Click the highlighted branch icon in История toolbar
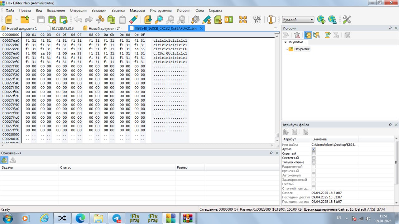399x224 pixels. [x=308, y=35]
